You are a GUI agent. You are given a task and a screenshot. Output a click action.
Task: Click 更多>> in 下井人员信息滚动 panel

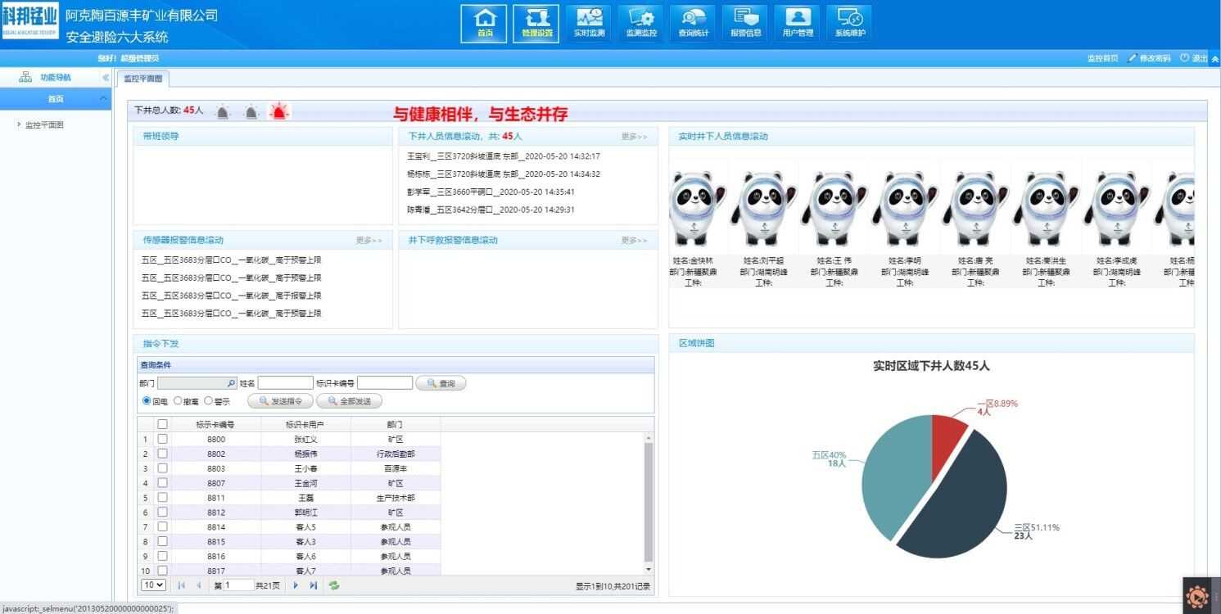click(633, 137)
